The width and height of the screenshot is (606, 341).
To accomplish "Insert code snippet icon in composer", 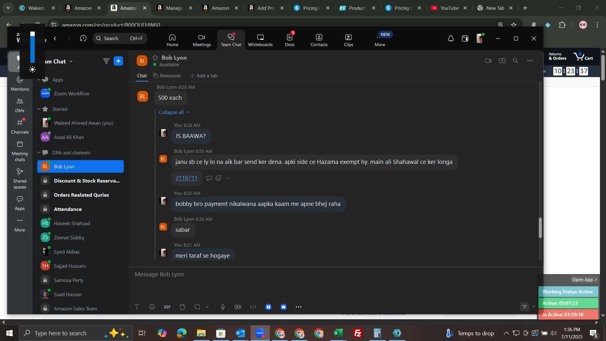I will (x=253, y=307).
